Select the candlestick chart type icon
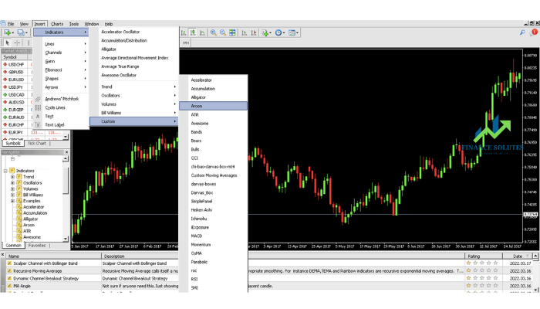Screen dimensions: 540x309 pyautogui.click(x=193, y=32)
